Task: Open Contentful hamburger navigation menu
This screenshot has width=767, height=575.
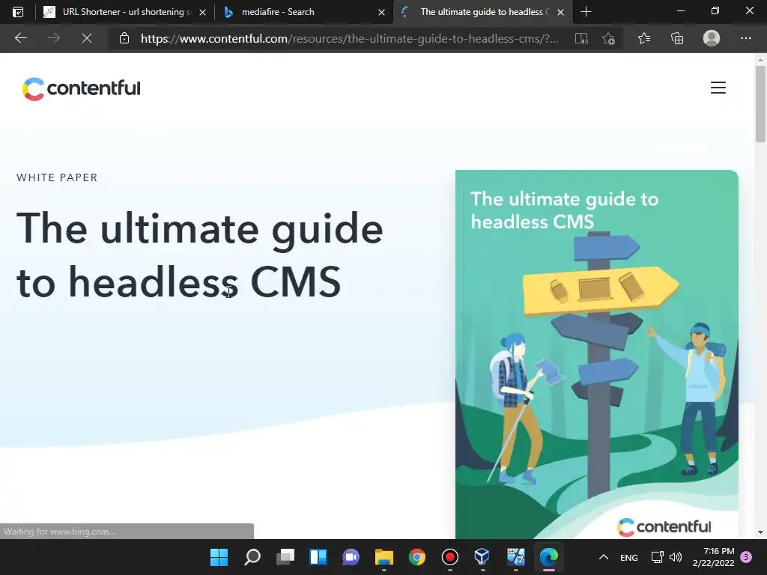Action: coord(718,88)
